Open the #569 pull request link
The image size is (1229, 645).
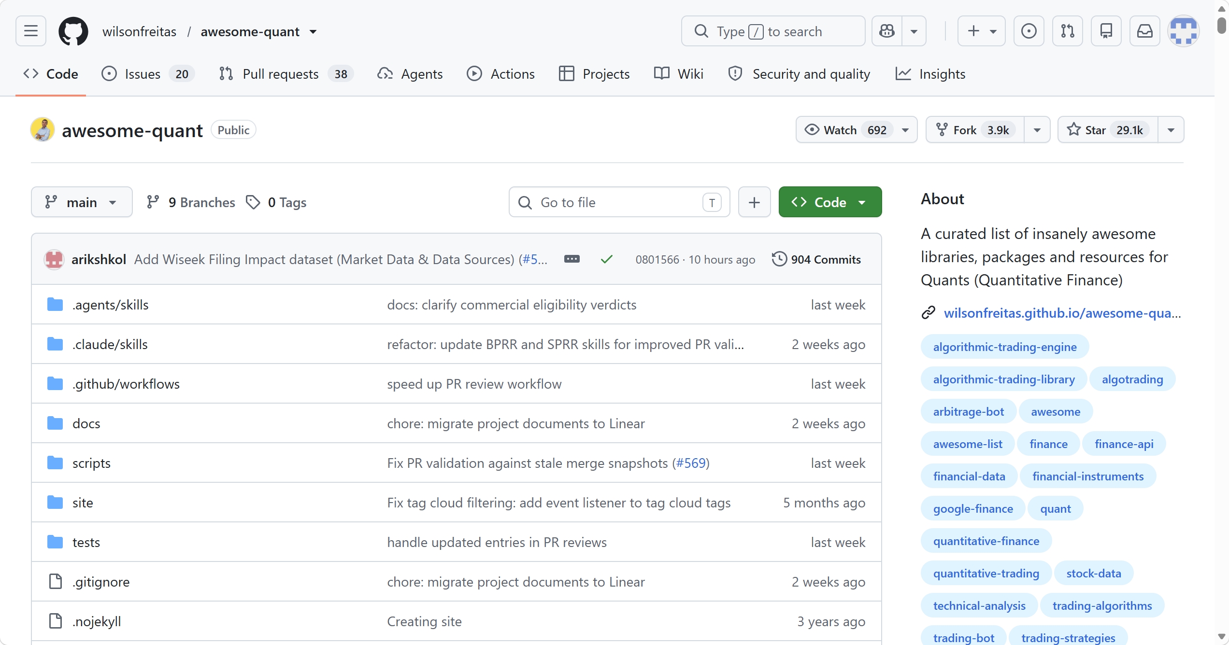(691, 463)
